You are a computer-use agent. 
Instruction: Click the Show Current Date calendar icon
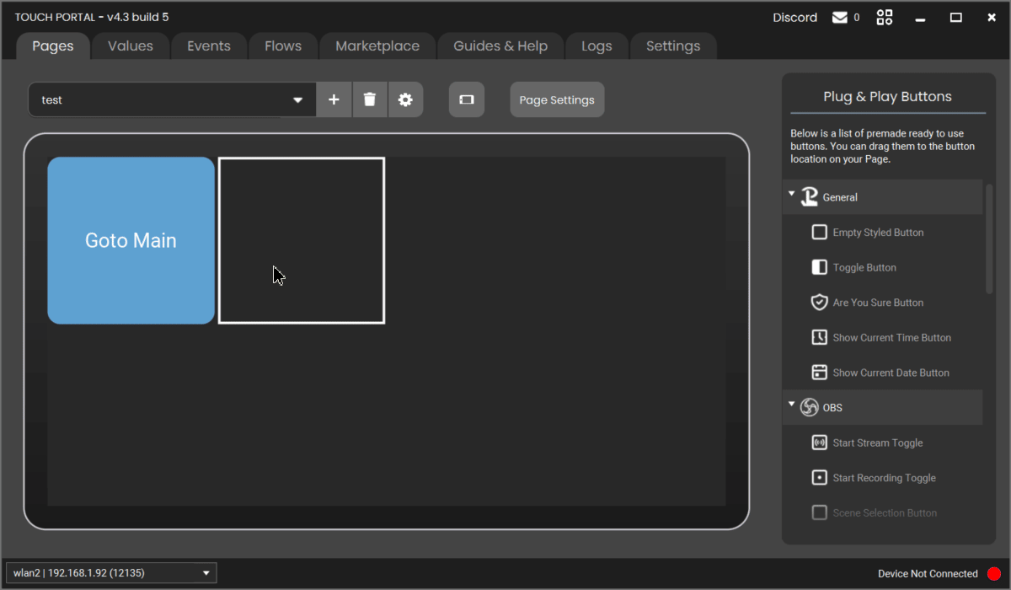point(819,373)
